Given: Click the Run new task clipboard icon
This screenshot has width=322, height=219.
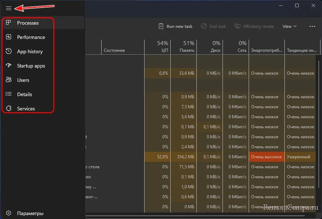Looking at the screenshot, I should point(161,26).
